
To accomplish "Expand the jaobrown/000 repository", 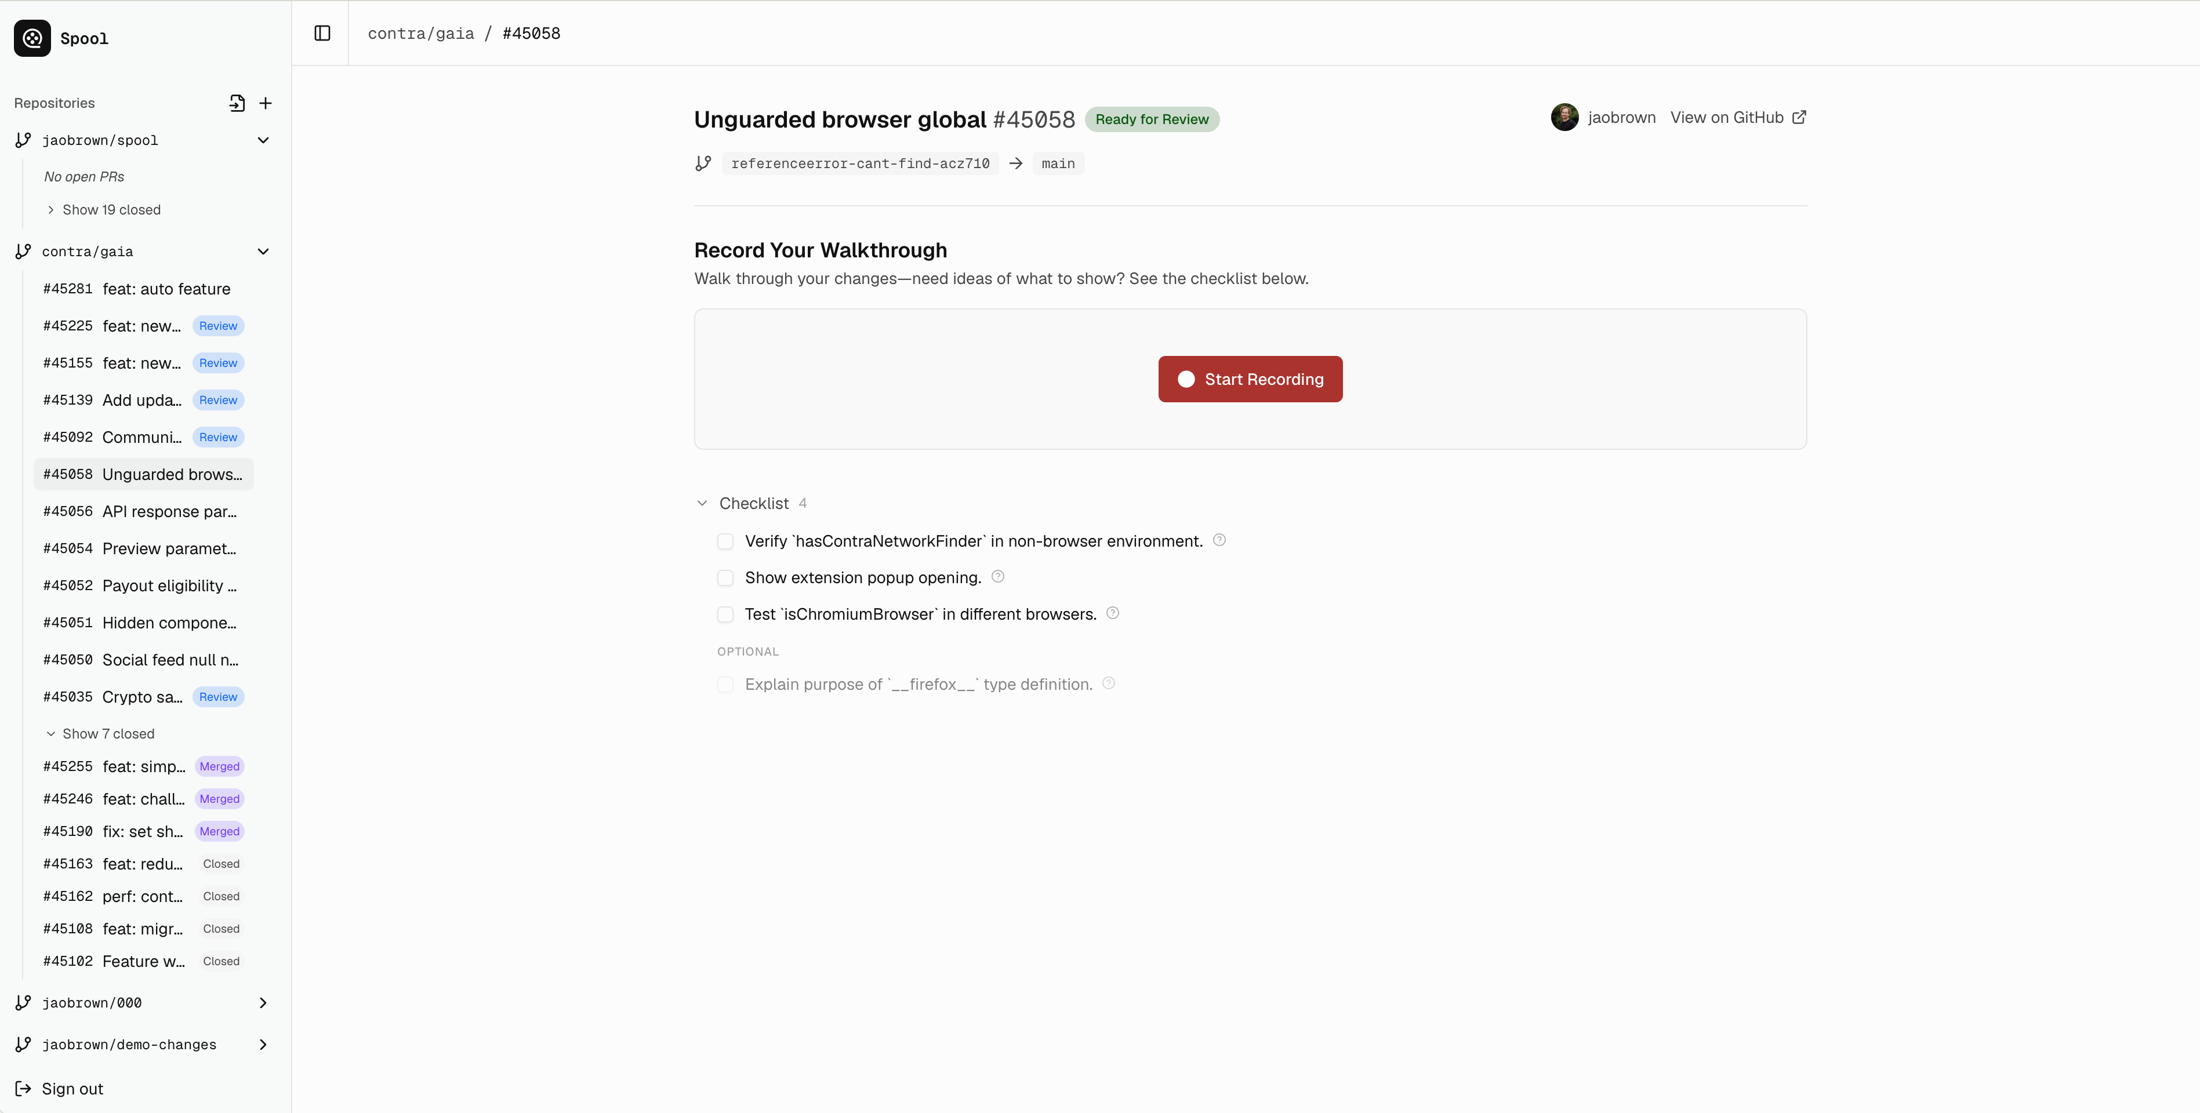I will point(263,1003).
